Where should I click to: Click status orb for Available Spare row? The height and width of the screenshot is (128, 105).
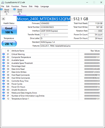pos(4,60)
